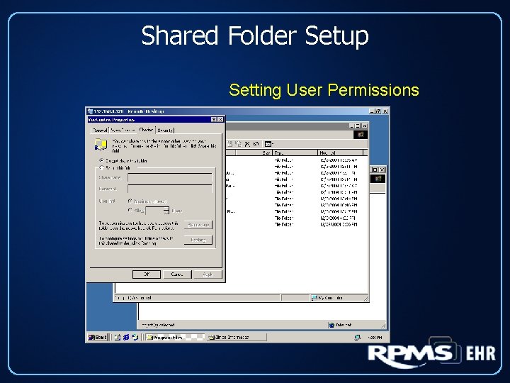Minimize the front Explorer window
This screenshot has height=383, width=510.
point(352,126)
